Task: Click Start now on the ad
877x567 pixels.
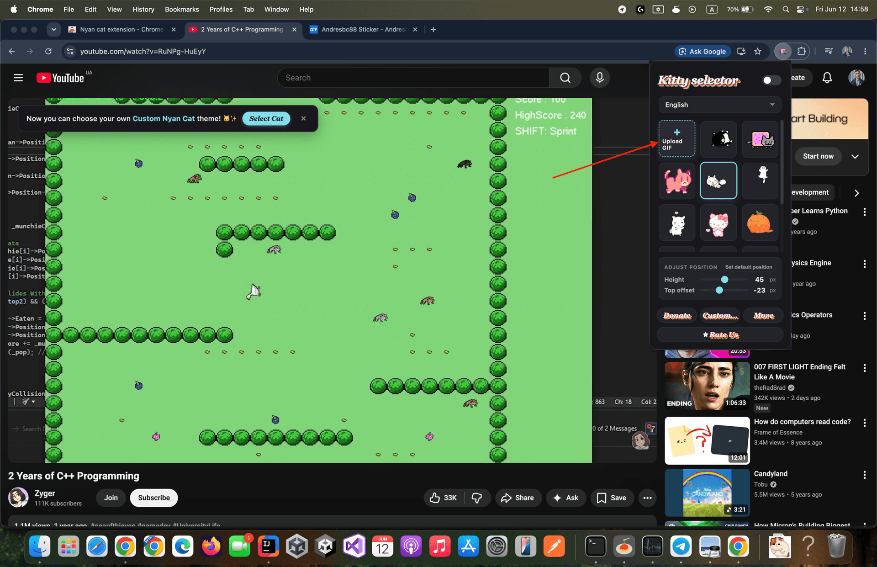Action: [x=818, y=156]
